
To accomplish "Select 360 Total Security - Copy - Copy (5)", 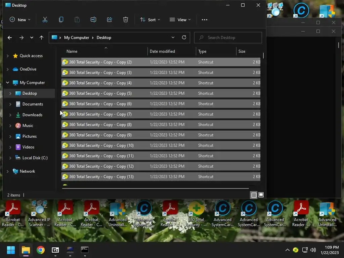I will point(161,93).
